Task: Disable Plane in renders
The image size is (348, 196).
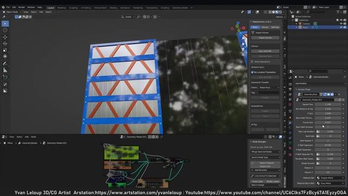Action: pyautogui.click(x=345, y=27)
